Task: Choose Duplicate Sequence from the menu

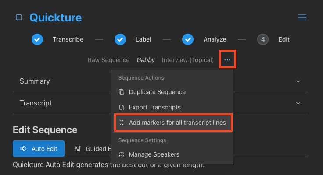Action: [157, 92]
